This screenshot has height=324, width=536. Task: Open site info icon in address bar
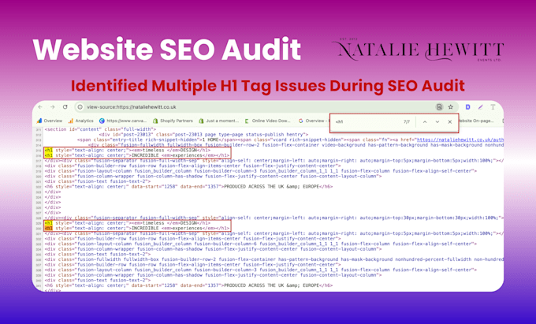(80, 107)
